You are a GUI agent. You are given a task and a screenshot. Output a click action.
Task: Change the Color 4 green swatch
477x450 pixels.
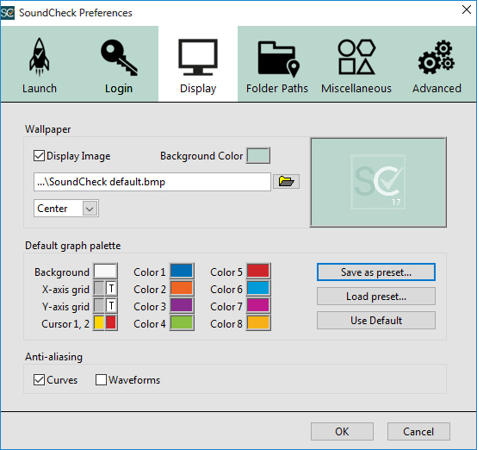coord(182,323)
